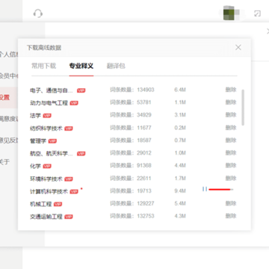269x269 pixels.
Task: Delete the 交通运输工程 dictionary
Action: click(231, 216)
